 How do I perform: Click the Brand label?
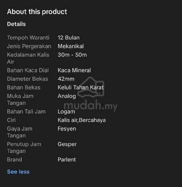(14, 160)
